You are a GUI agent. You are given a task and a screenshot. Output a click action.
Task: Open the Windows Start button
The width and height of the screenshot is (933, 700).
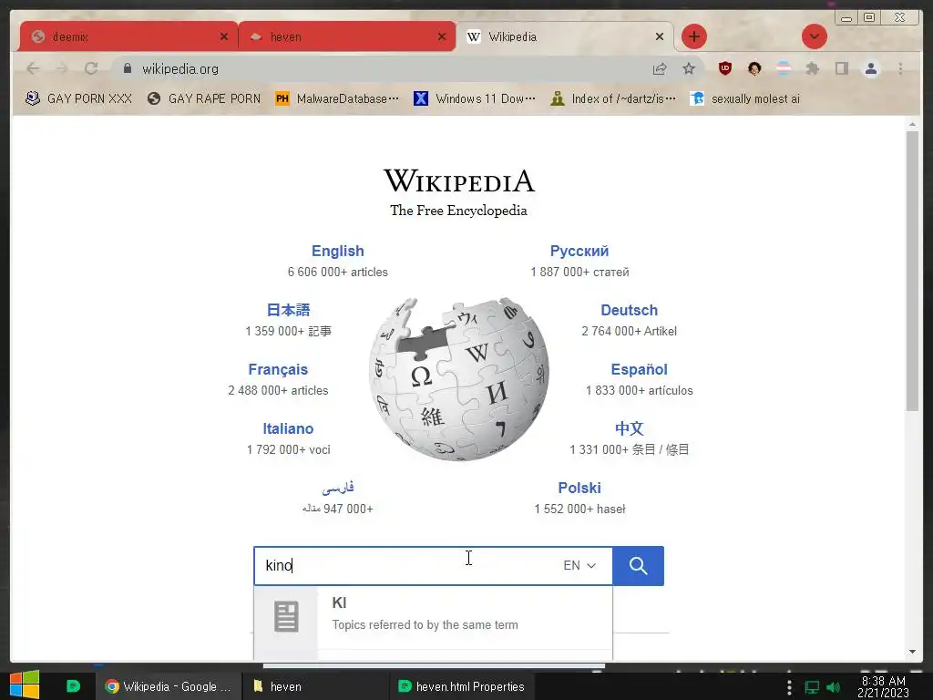point(24,685)
